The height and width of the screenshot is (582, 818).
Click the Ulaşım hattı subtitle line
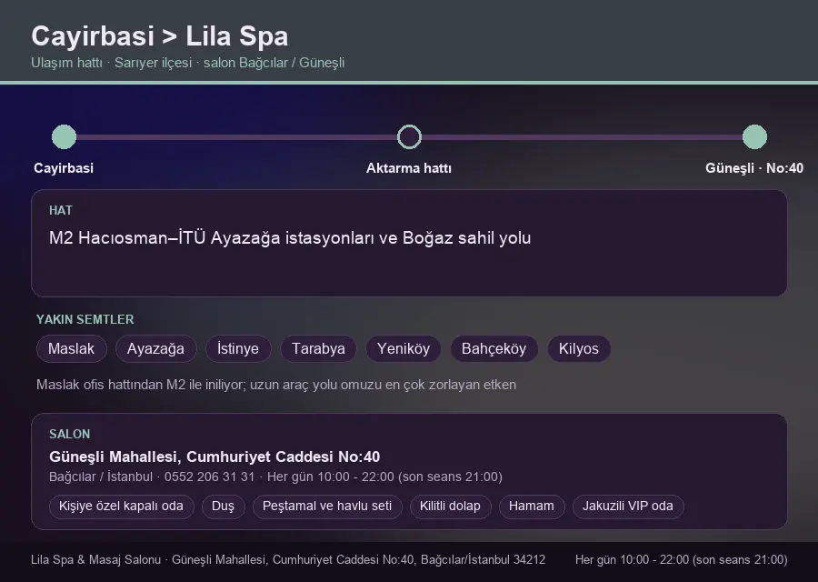[188, 63]
